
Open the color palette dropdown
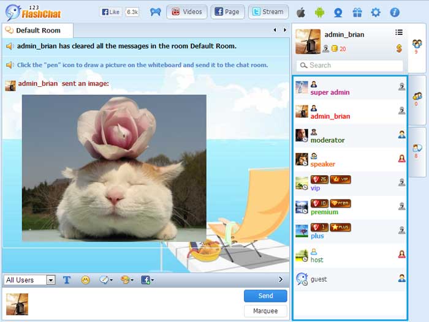click(127, 280)
